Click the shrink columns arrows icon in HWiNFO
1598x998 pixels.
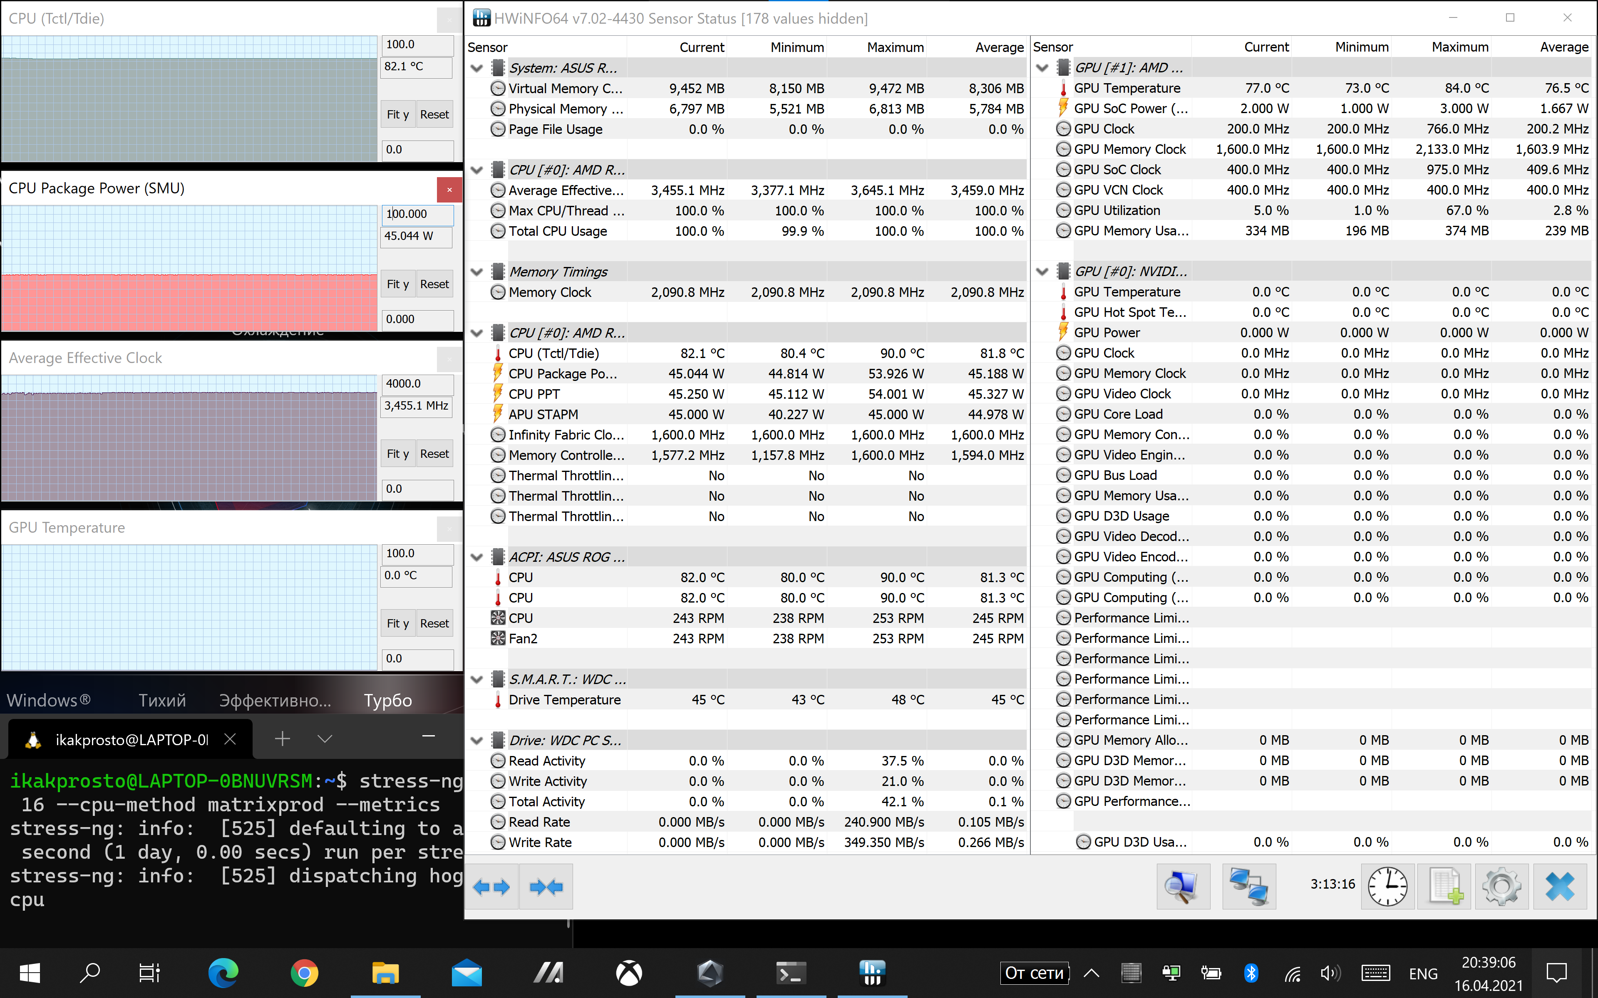point(546,887)
